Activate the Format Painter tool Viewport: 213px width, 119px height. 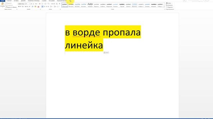tap(11, 7)
